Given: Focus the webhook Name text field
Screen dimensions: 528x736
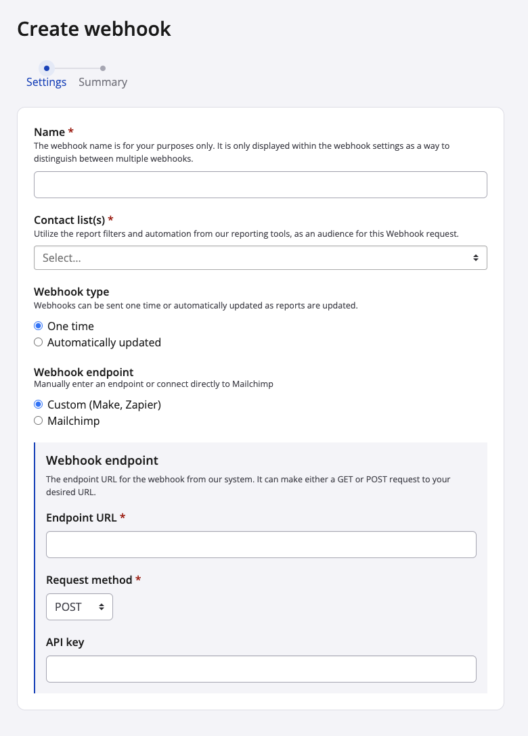Looking at the screenshot, I should tap(261, 185).
